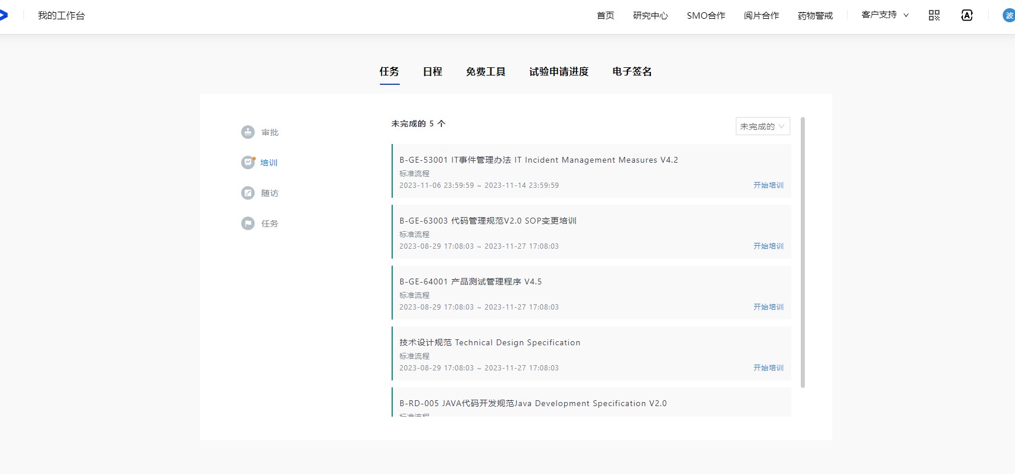The image size is (1015, 474).
Task: Click 标准流程 under B-GE-64001
Action: [x=414, y=296]
